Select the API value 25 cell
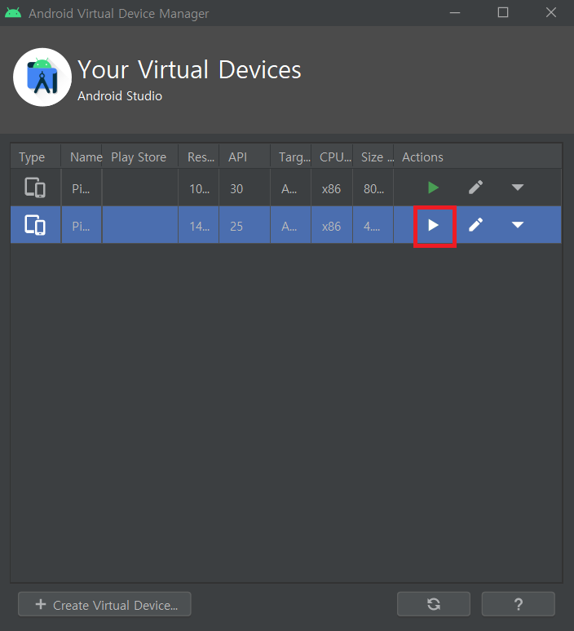Viewport: 574px width, 631px height. pyautogui.click(x=245, y=225)
